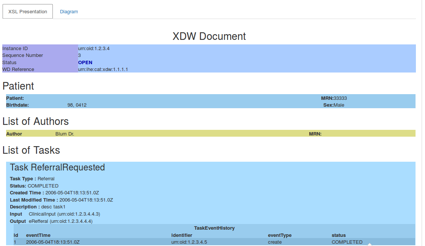
Task: Select the XSL Presentation tab
Action: pyautogui.click(x=28, y=12)
